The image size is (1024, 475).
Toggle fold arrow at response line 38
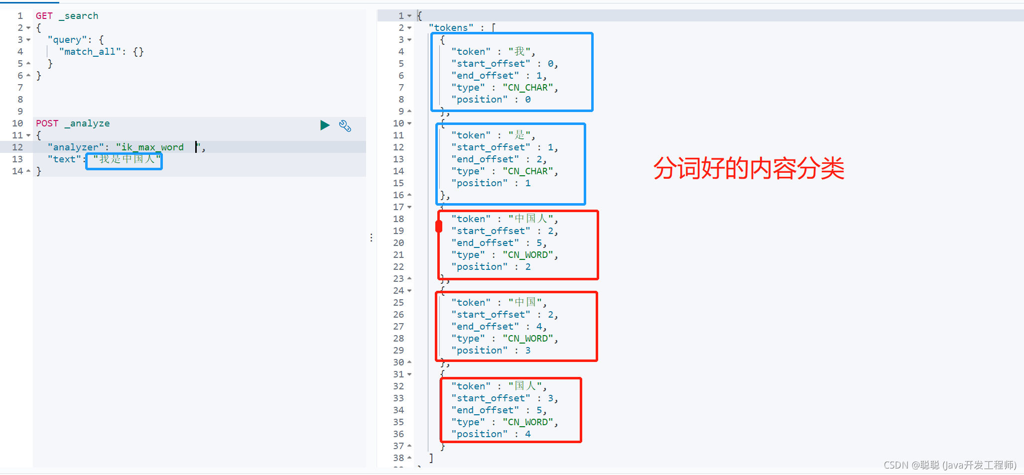[x=409, y=458]
